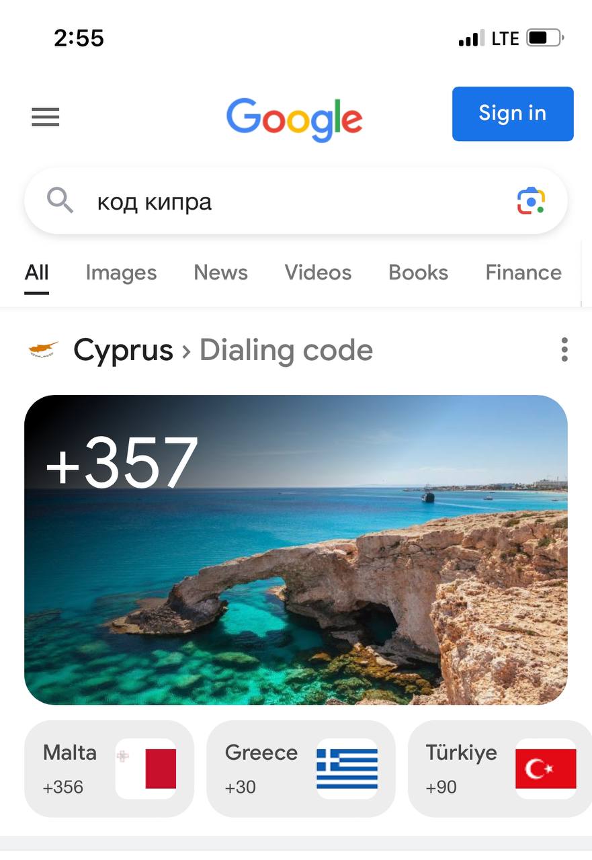592x860 pixels.
Task: Select the All tab
Action: click(x=36, y=273)
